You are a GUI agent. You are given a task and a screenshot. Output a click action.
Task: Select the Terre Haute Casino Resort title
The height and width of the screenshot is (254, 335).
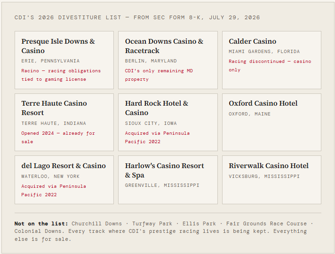pyautogui.click(x=54, y=108)
